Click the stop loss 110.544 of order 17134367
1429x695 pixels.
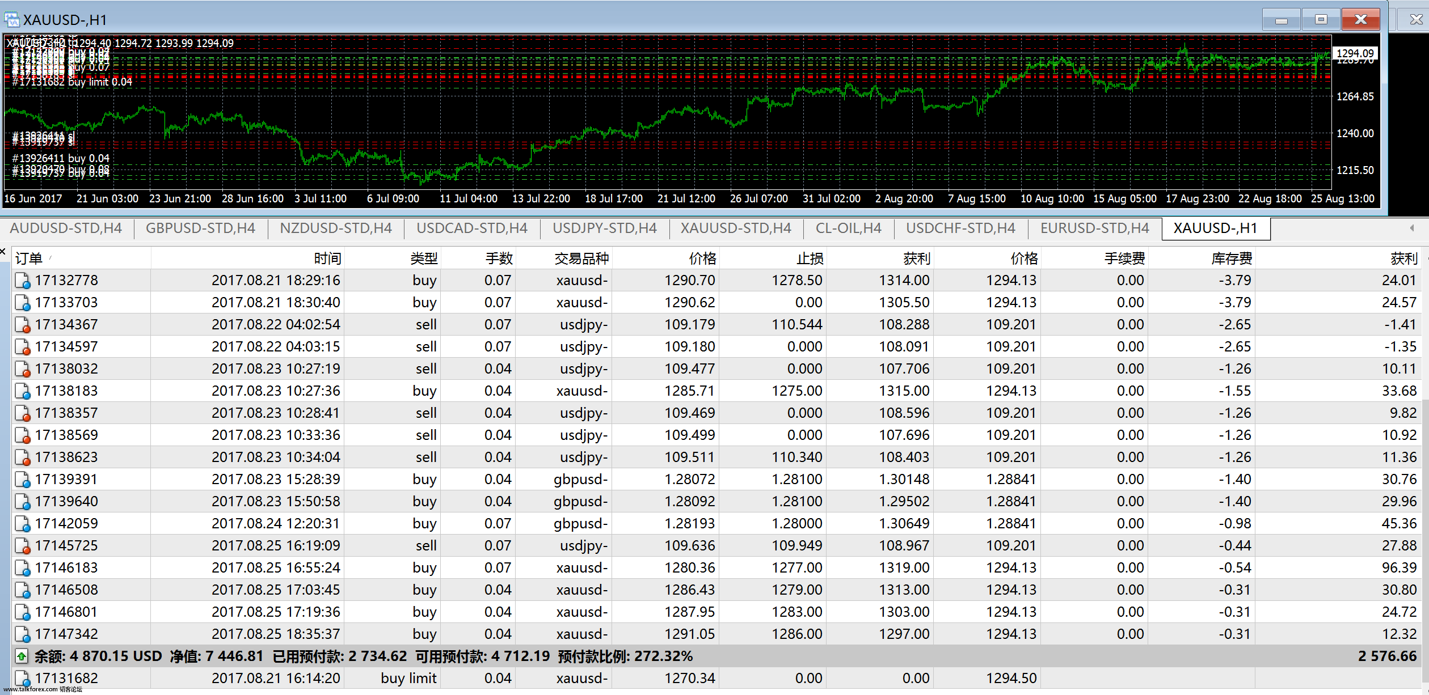point(797,325)
